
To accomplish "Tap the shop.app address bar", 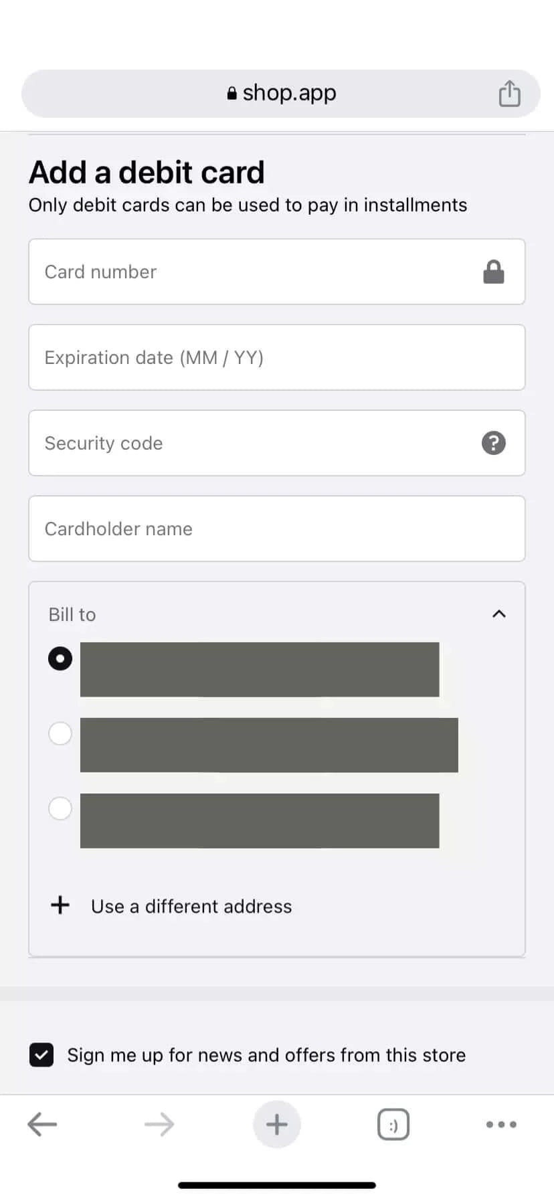I will click(281, 94).
